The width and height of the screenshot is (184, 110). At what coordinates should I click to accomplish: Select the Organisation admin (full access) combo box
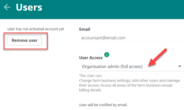tap(131, 67)
